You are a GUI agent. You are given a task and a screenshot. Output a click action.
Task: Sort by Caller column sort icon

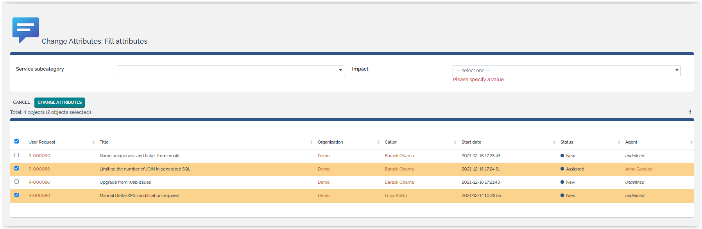[x=455, y=142]
